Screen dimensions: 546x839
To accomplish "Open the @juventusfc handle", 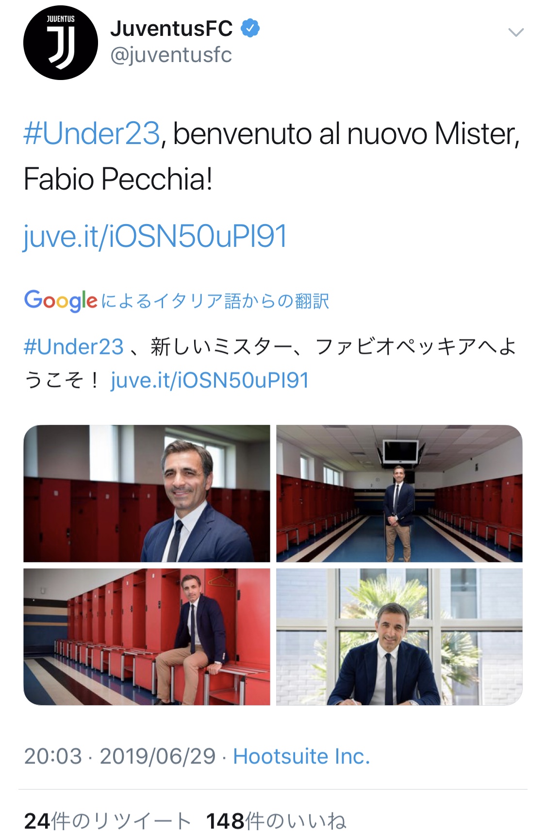I will point(171,55).
